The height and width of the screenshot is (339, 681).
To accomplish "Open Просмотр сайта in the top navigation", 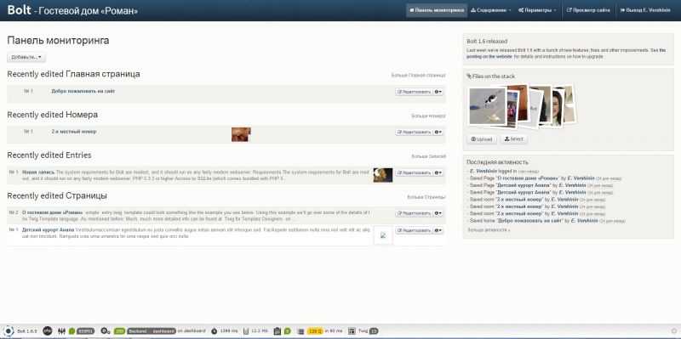I will point(588,10).
